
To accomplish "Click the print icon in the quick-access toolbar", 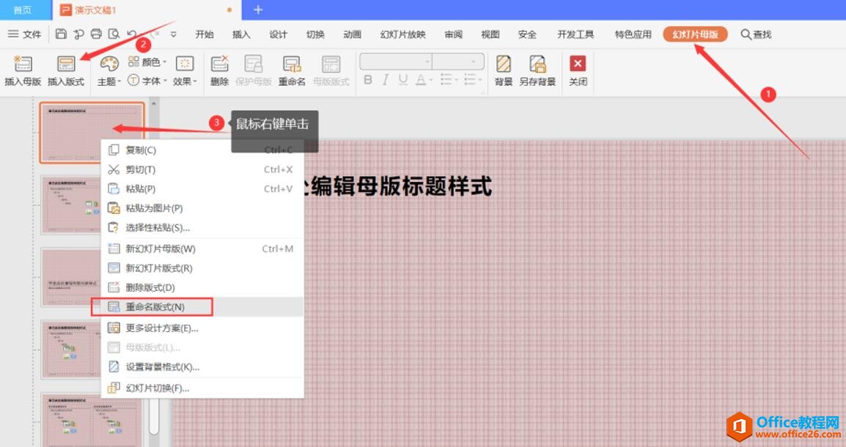I will [x=96, y=34].
